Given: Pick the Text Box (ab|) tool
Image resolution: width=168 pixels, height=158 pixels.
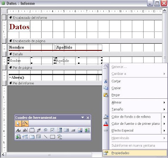Looking at the screenshot, I should 25,130.
